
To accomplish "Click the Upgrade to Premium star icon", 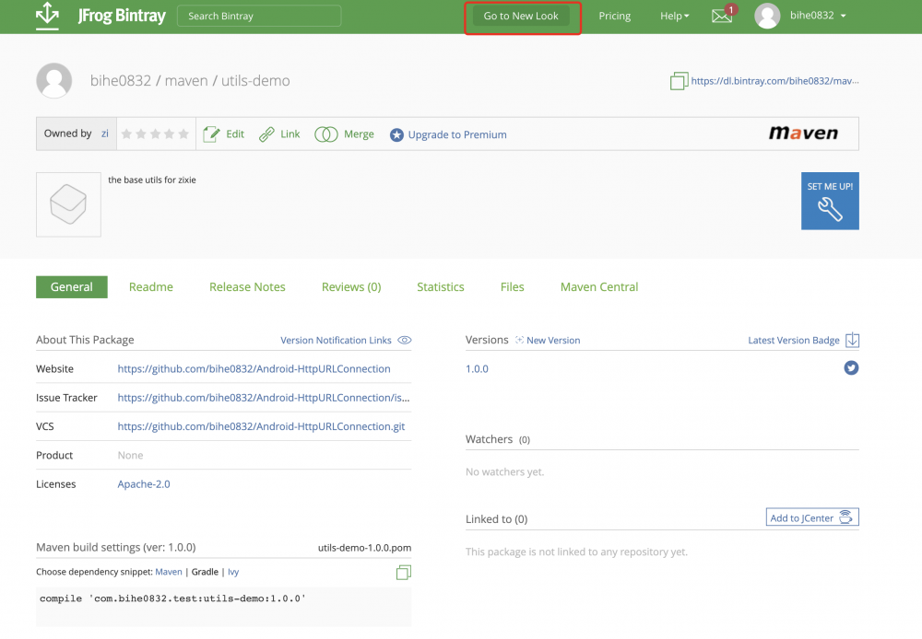I will (396, 135).
